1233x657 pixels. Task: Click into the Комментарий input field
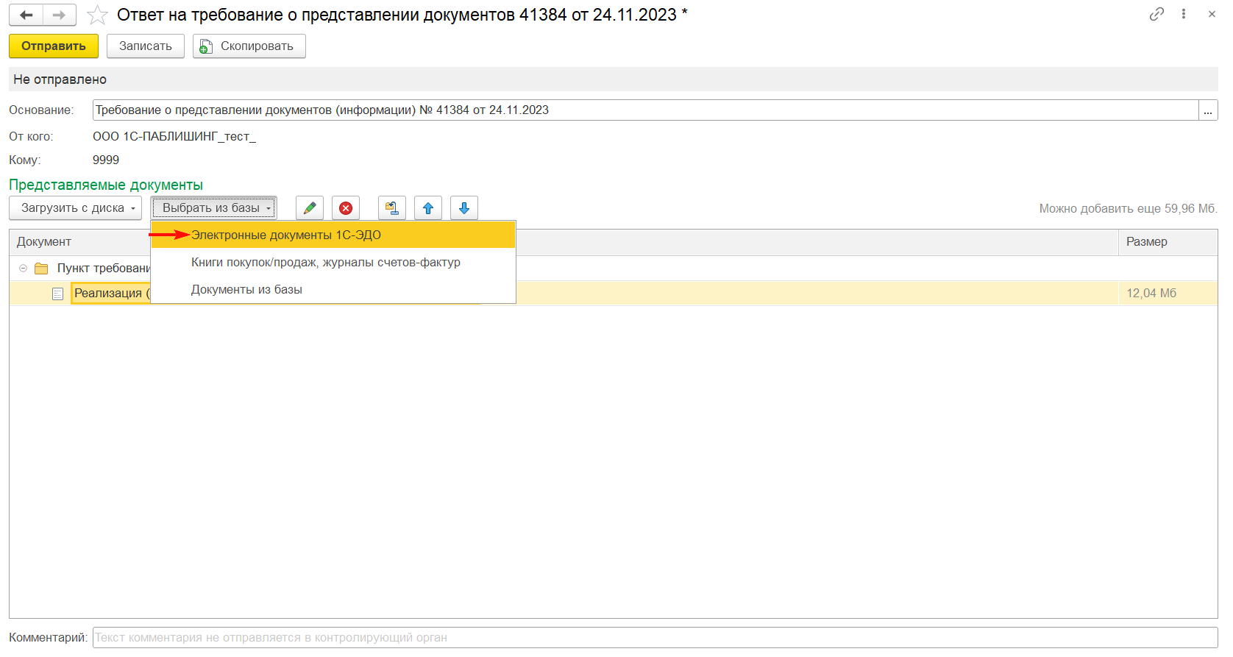click(x=655, y=637)
